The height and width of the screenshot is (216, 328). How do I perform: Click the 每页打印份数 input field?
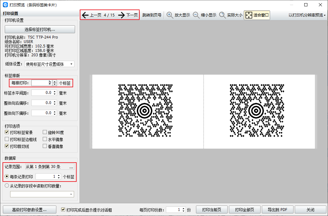(173, 210)
